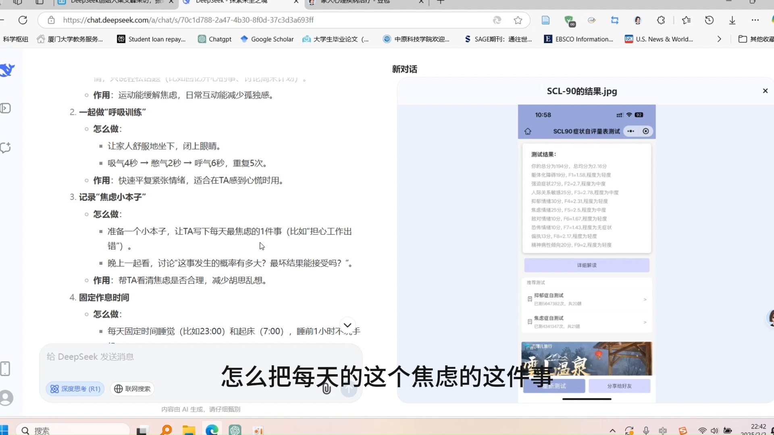Screen dimensions: 774x435
Task: Refresh the page with reload icon
Action: click(x=23, y=20)
